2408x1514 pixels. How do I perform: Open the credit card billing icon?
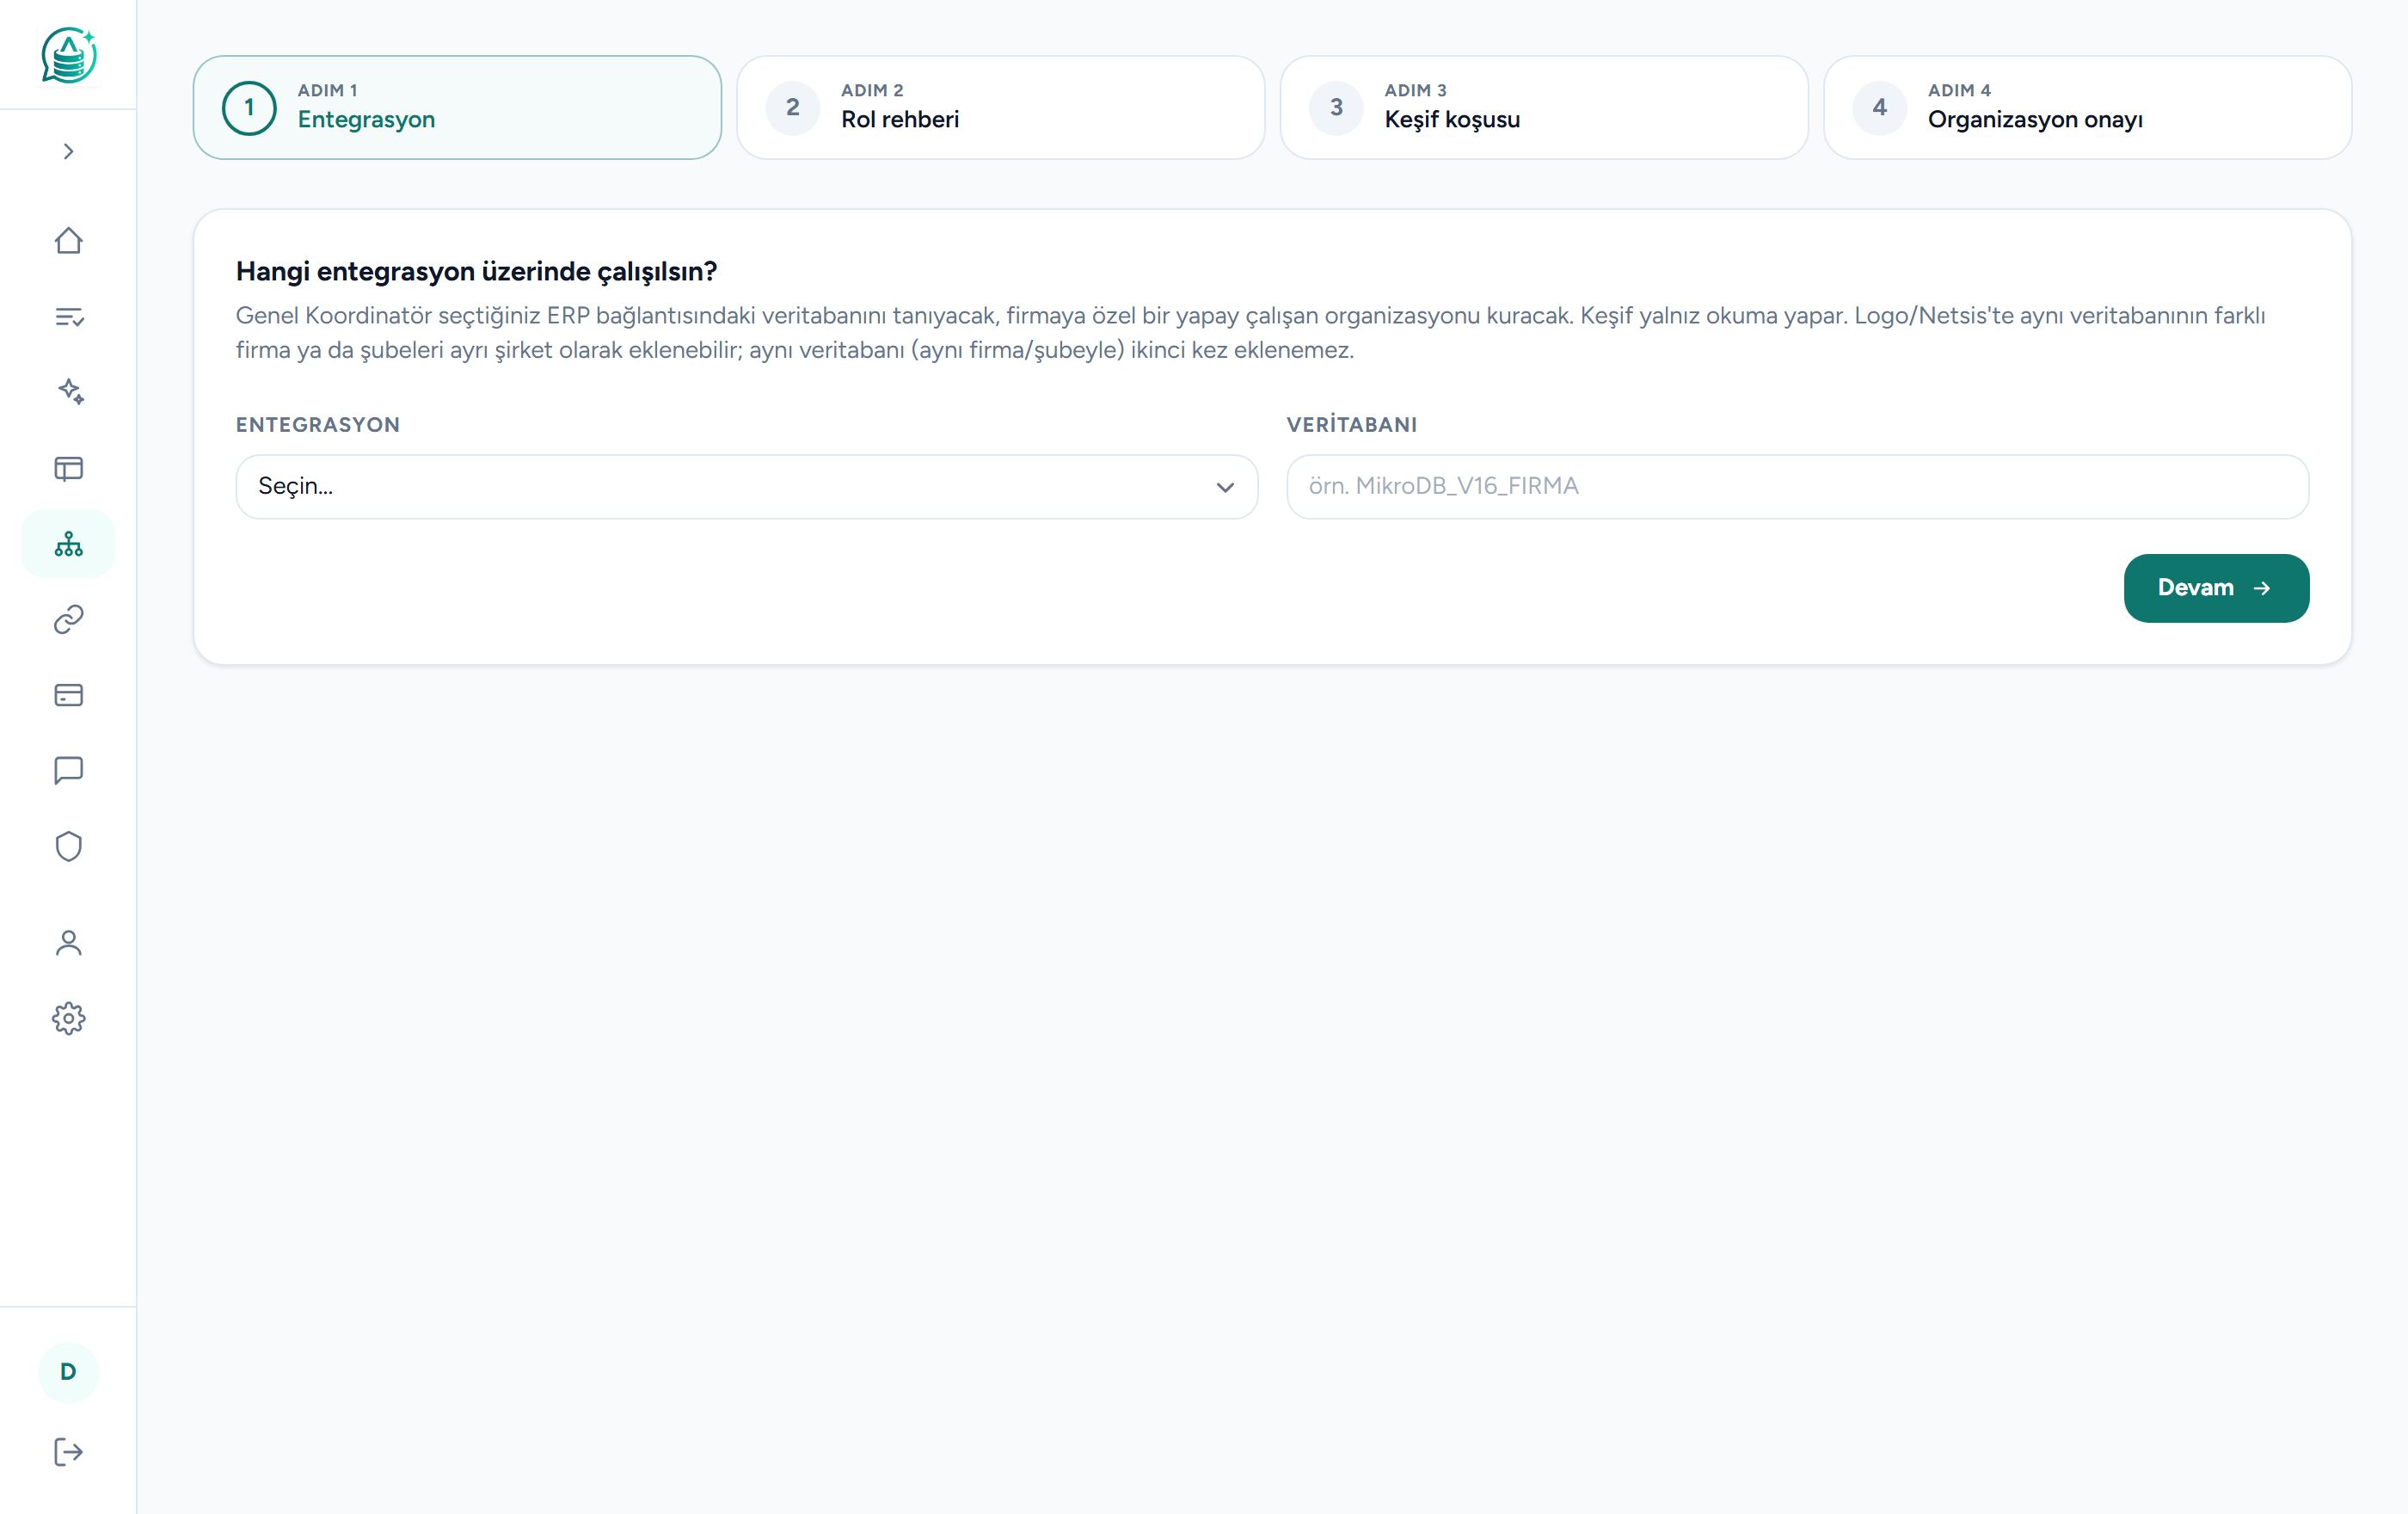point(68,695)
